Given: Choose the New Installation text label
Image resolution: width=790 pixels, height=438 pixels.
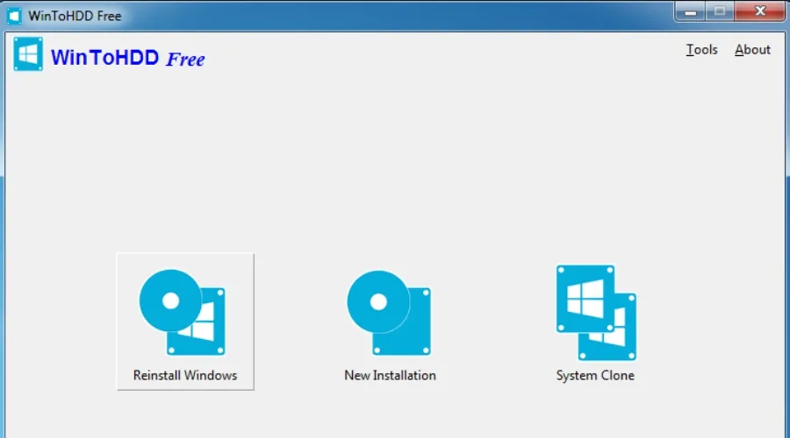Looking at the screenshot, I should (390, 375).
